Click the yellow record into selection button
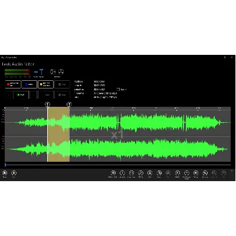 (45, 84)
